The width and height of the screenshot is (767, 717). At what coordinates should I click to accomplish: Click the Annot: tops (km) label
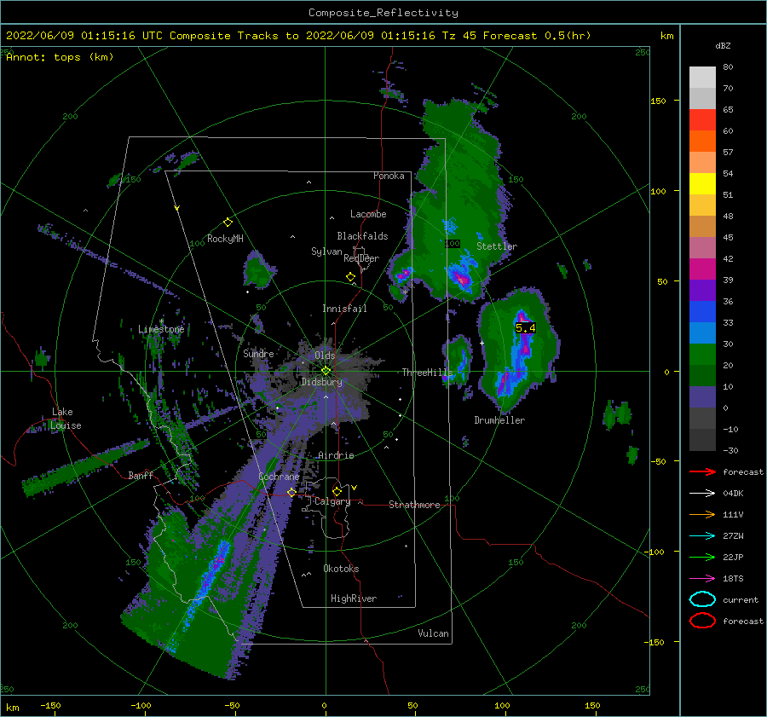tap(61, 57)
